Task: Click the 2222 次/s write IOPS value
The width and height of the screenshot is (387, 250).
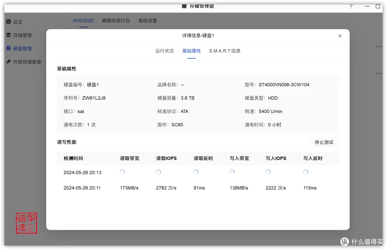Action: click(x=276, y=188)
